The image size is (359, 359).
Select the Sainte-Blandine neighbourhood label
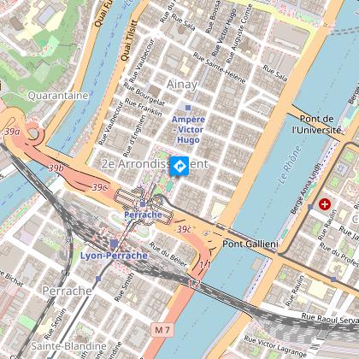click(x=68, y=346)
